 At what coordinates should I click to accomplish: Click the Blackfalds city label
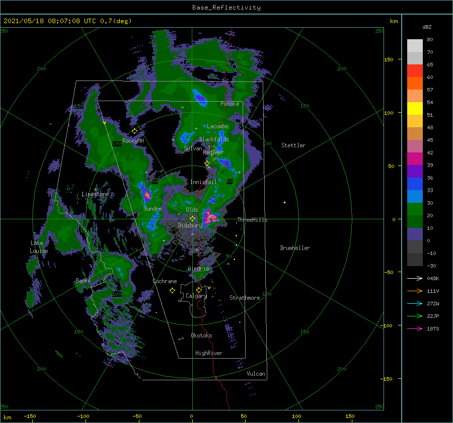click(214, 139)
